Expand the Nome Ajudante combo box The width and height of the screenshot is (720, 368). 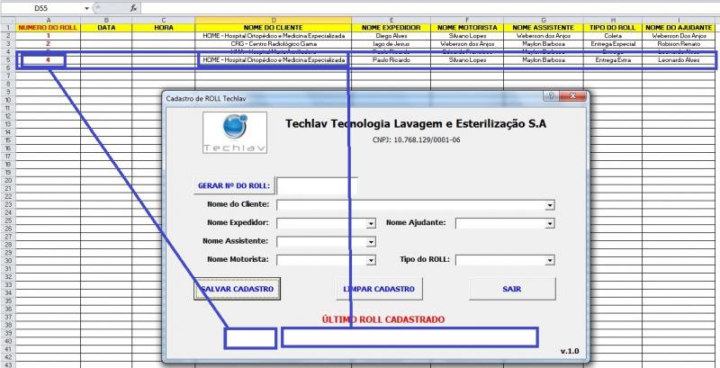pyautogui.click(x=550, y=223)
